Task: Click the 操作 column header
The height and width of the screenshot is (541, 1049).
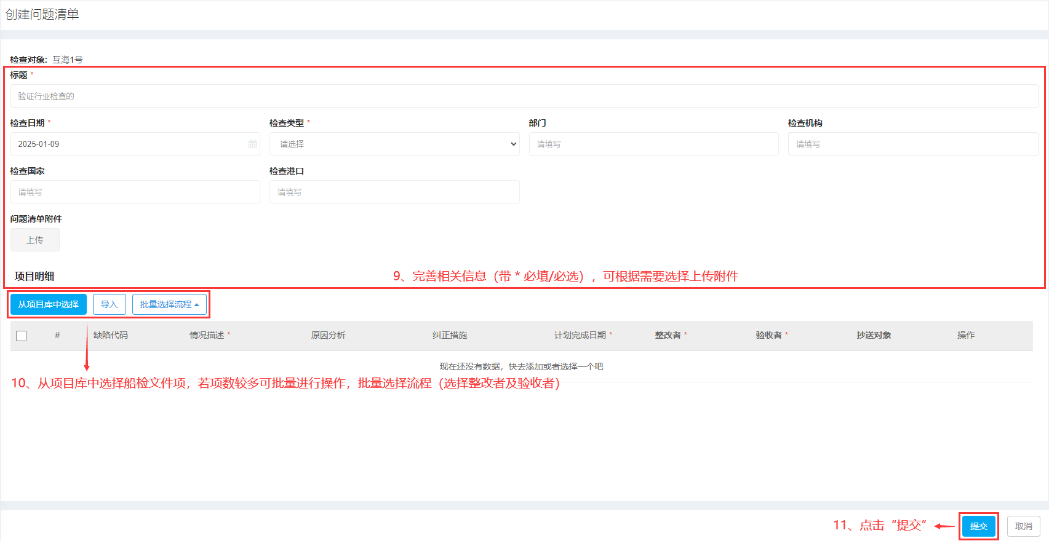Action: click(x=966, y=335)
